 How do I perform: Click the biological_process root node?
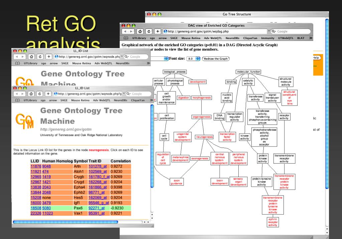click(175, 72)
